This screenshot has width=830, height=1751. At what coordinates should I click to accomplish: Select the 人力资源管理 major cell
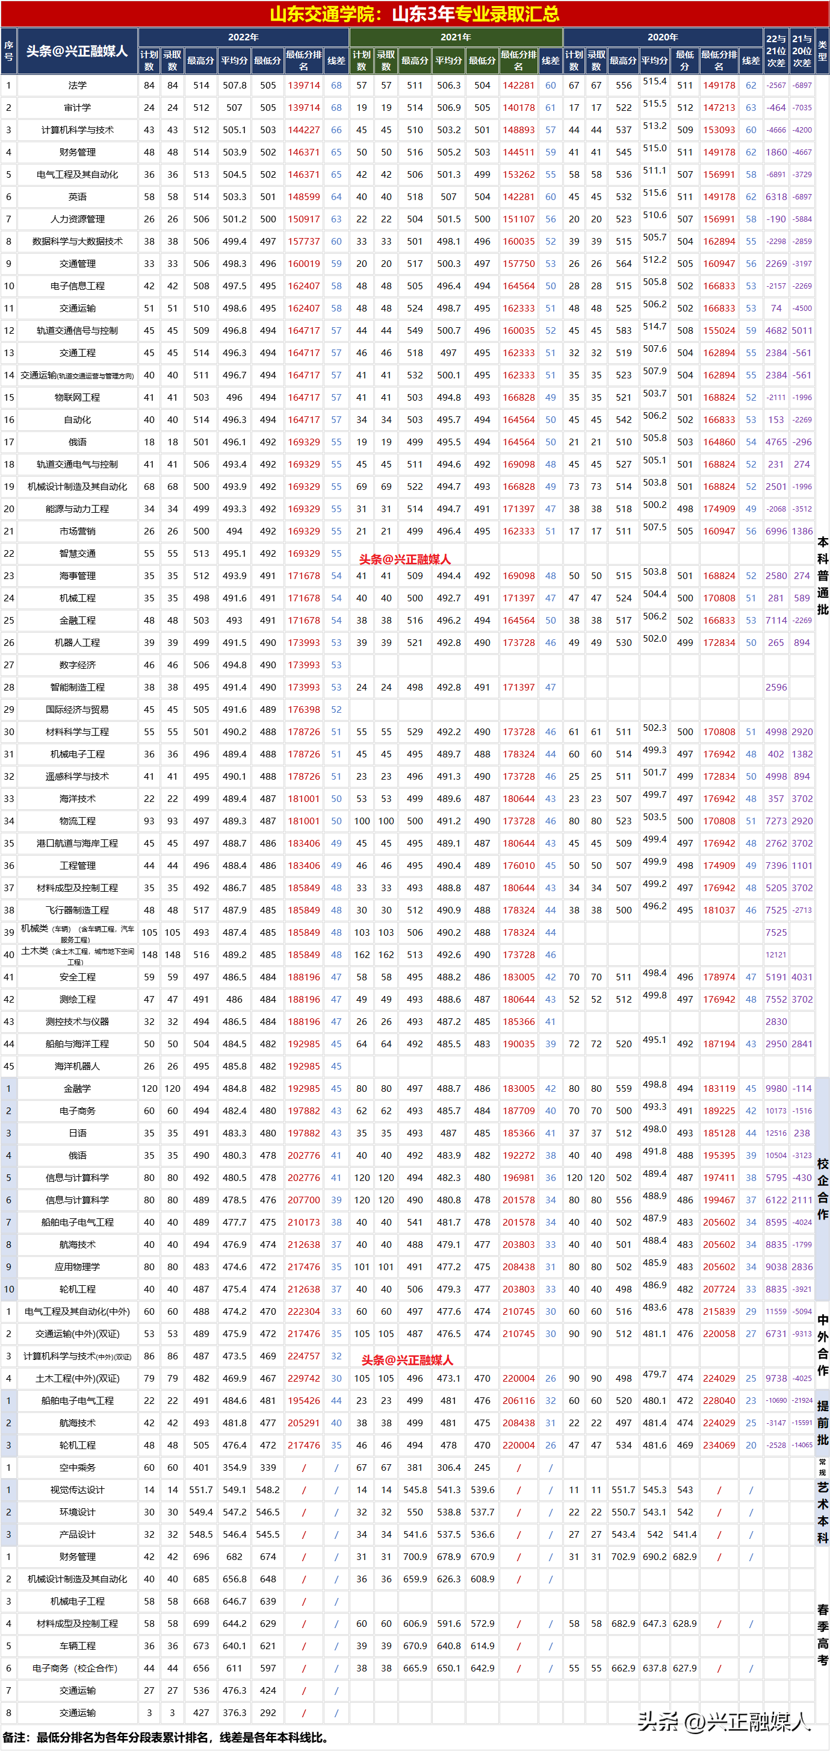(78, 219)
